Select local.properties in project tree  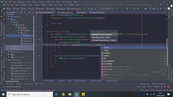point(19,79)
